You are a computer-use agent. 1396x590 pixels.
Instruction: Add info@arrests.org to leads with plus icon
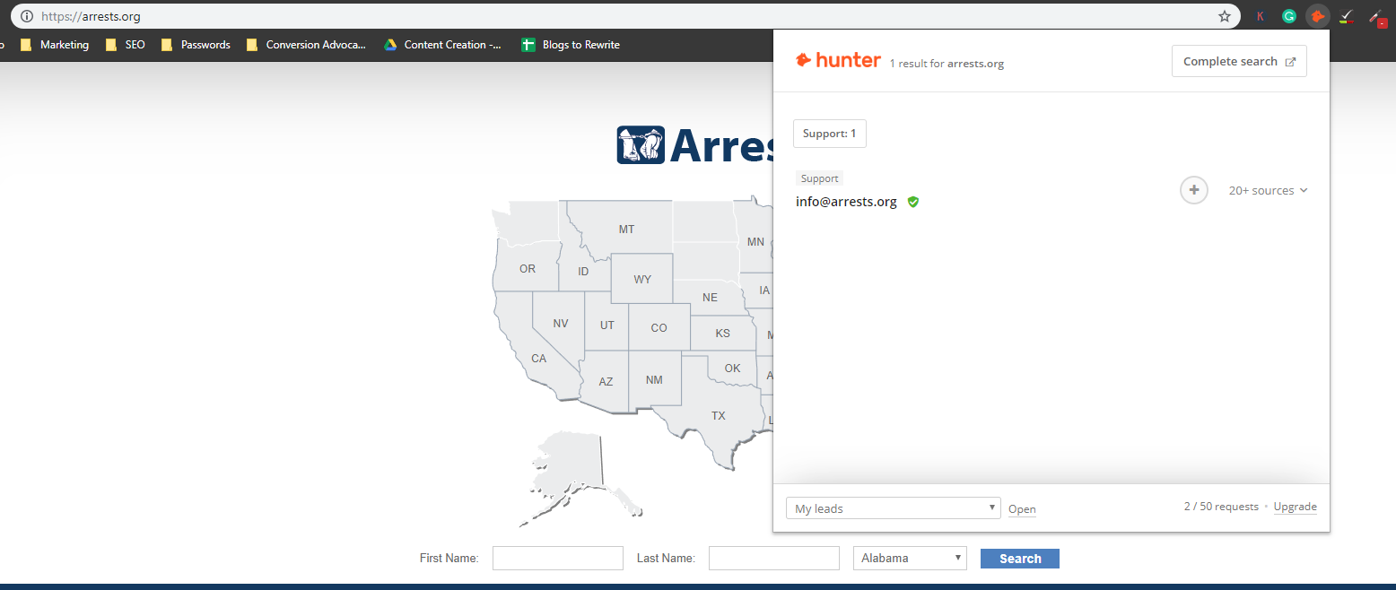1194,190
